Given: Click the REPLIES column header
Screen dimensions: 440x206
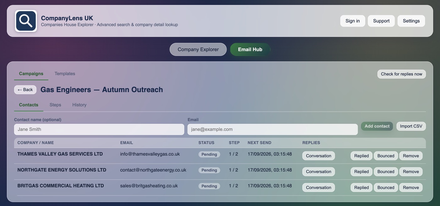Looking at the screenshot, I should coord(311,143).
